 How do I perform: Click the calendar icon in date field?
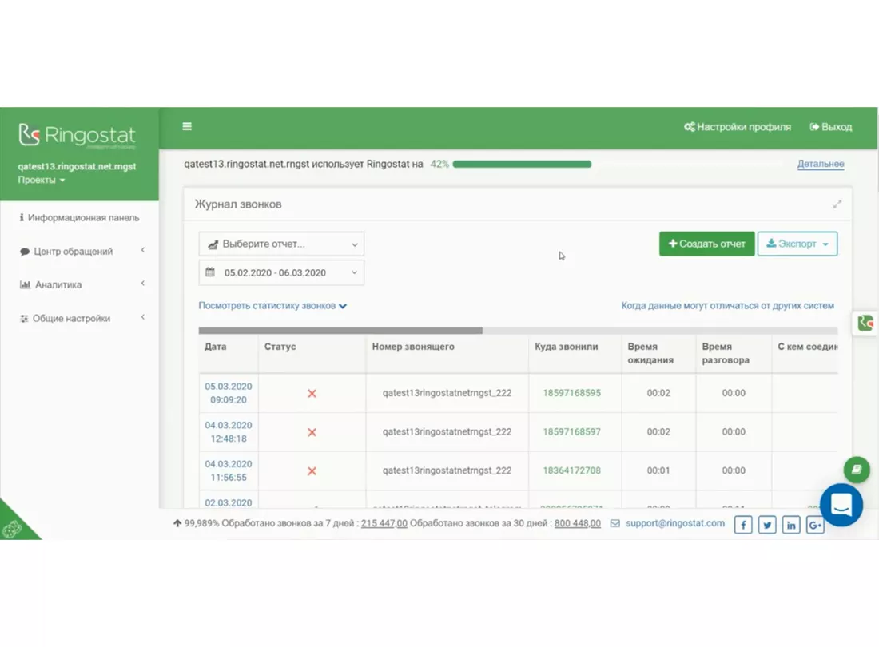point(210,272)
